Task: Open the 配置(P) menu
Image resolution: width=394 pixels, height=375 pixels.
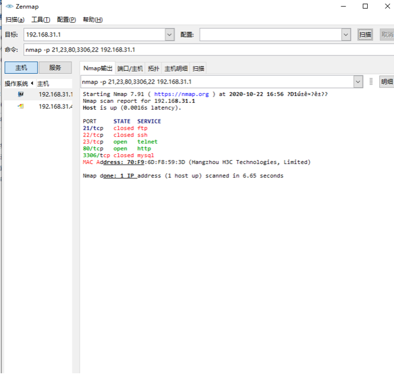Action: [66, 19]
